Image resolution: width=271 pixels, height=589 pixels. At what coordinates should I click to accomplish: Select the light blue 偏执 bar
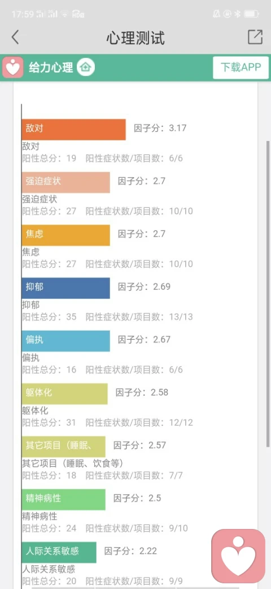[x=66, y=341]
